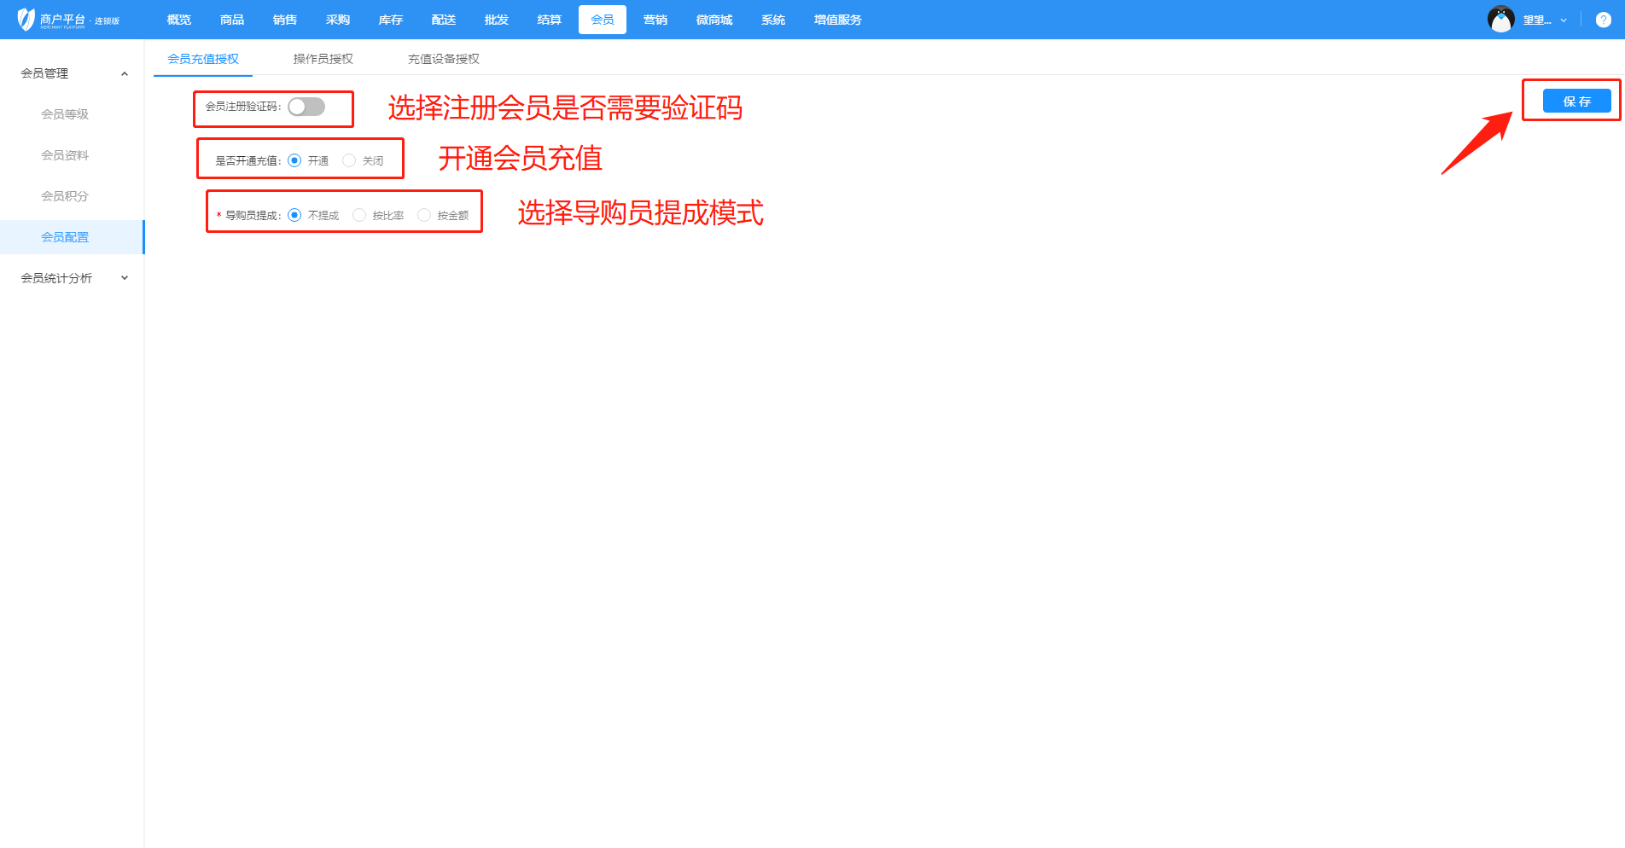The width and height of the screenshot is (1625, 848).
Task: Select 开通 for 是否开通充值
Action: (294, 160)
